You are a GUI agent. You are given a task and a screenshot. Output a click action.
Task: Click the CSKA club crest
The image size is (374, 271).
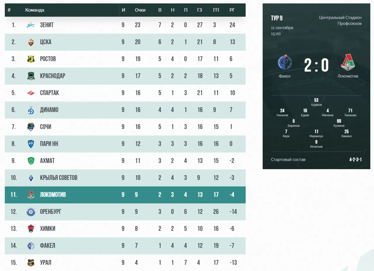[x=31, y=42]
